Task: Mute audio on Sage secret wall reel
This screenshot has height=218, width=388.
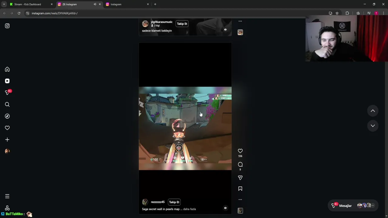Action: [x=225, y=208]
